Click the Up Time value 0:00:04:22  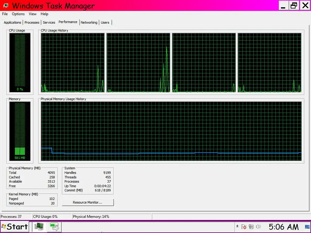(x=103, y=186)
